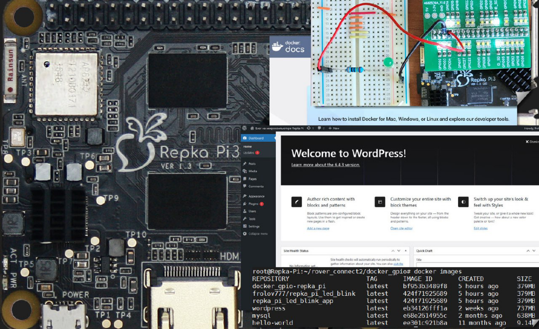Move Site Health Status panel down

click(x=399, y=251)
